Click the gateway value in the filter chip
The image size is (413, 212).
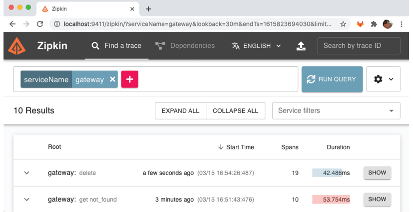(x=89, y=80)
